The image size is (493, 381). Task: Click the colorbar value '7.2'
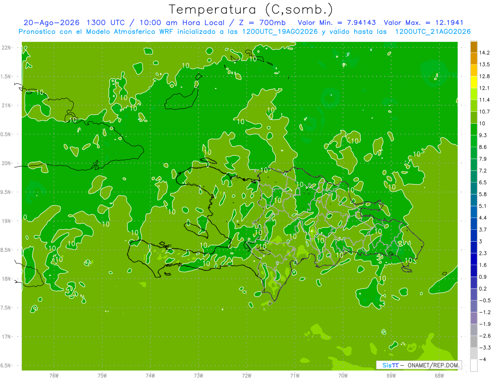point(483,171)
